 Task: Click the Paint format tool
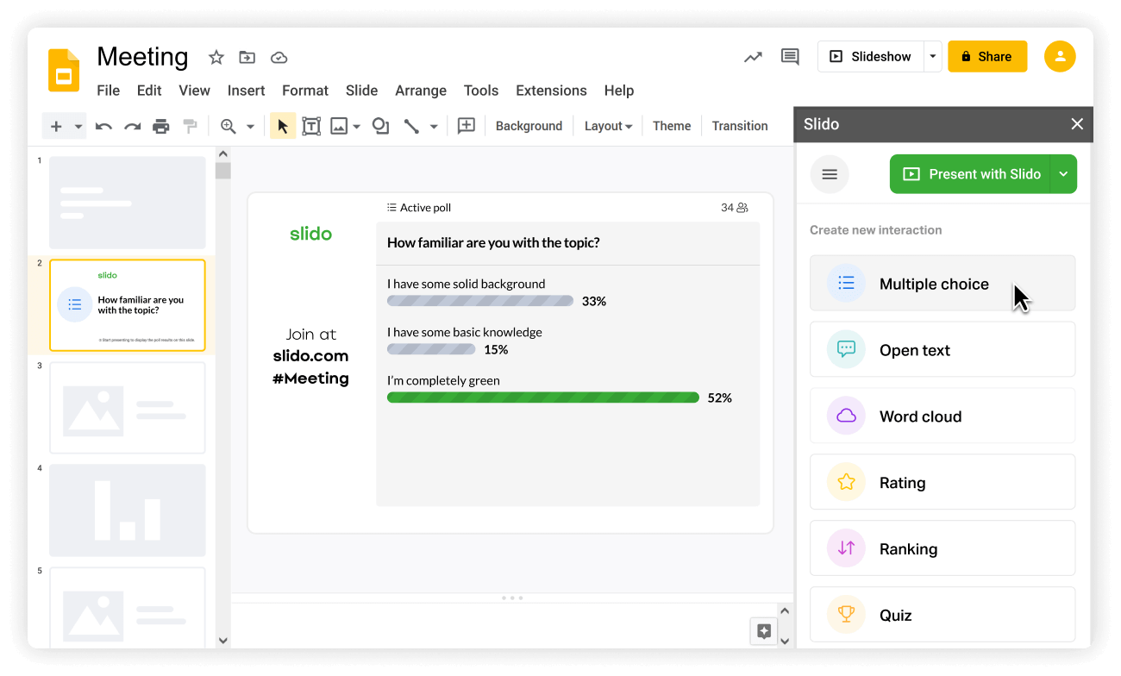(x=189, y=126)
